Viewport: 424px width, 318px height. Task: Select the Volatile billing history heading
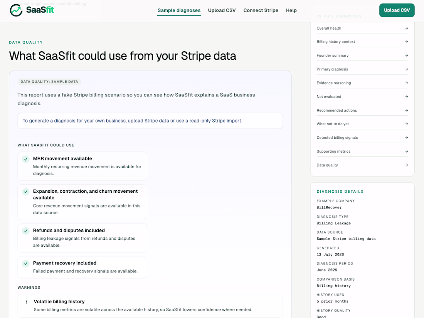point(59,301)
